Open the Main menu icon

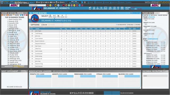pos(38,2)
